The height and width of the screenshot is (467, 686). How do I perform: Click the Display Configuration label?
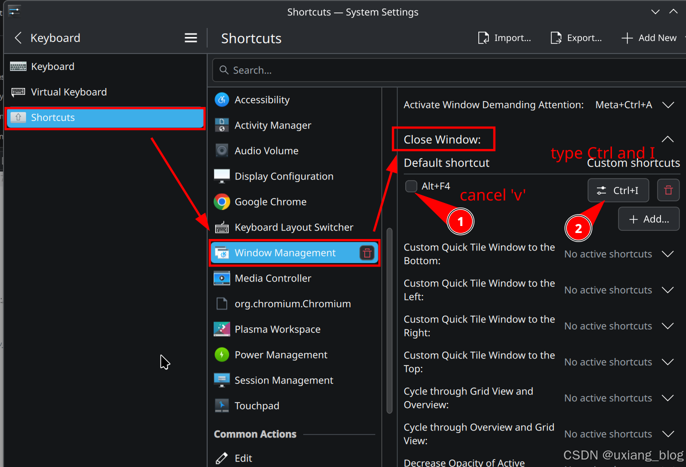(284, 176)
